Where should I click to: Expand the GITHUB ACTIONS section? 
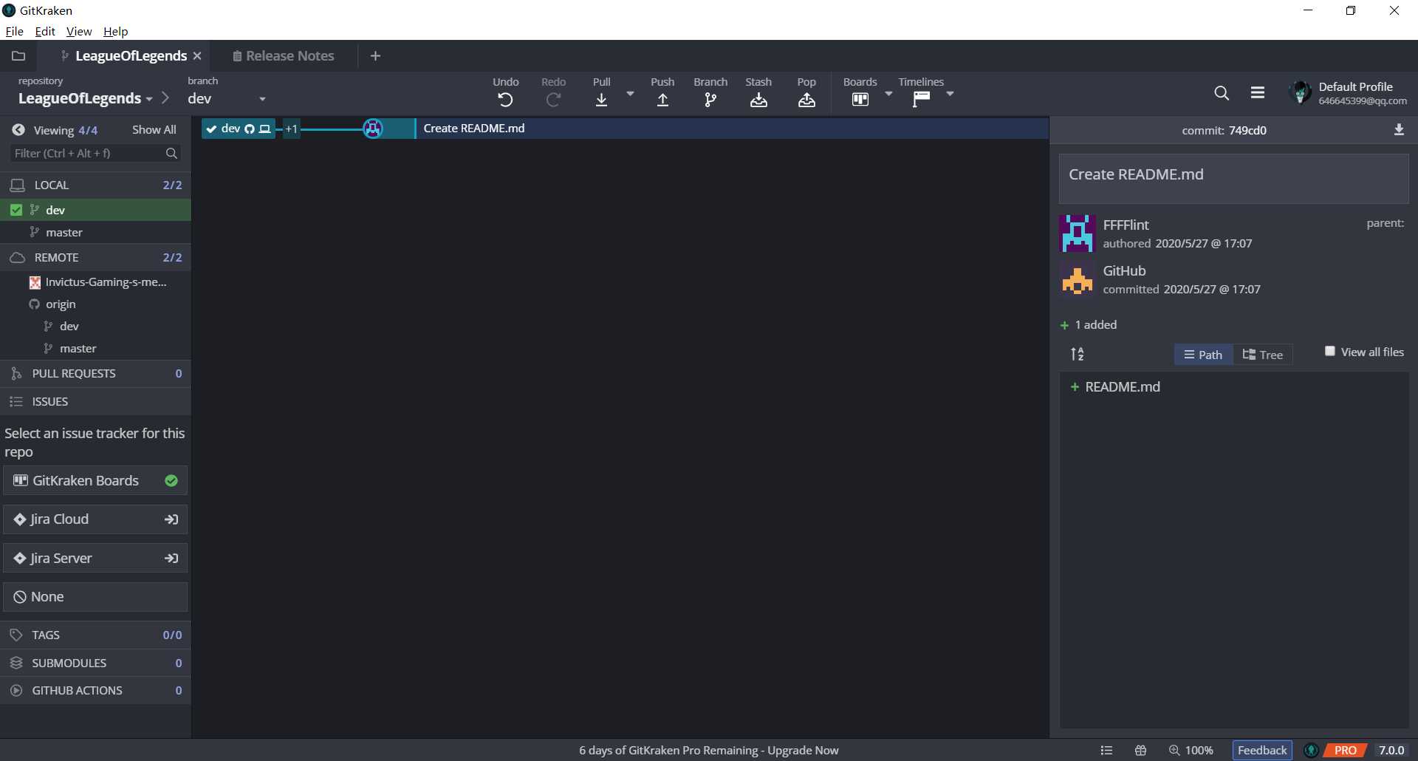click(95, 691)
